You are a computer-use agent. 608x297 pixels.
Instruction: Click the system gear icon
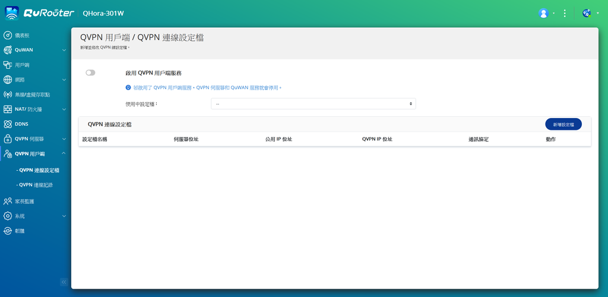7,216
